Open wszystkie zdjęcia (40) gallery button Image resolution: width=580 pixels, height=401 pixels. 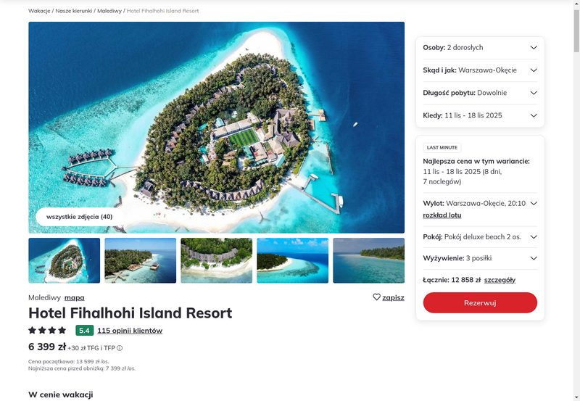(79, 217)
